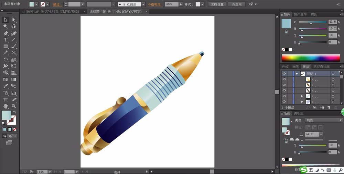Click large fill swatch in toolbox
The height and width of the screenshot is (174, 344).
6,115
